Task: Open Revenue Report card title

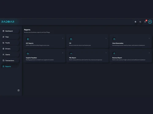Action: click(x=117, y=58)
